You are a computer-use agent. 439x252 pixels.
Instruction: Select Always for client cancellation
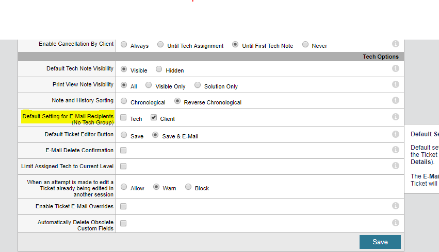pos(124,44)
